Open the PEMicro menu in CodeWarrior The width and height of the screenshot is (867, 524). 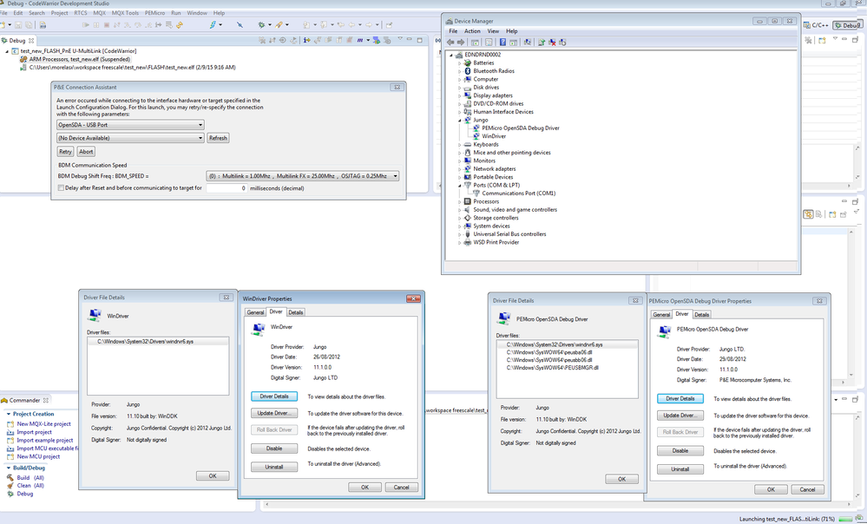click(155, 13)
